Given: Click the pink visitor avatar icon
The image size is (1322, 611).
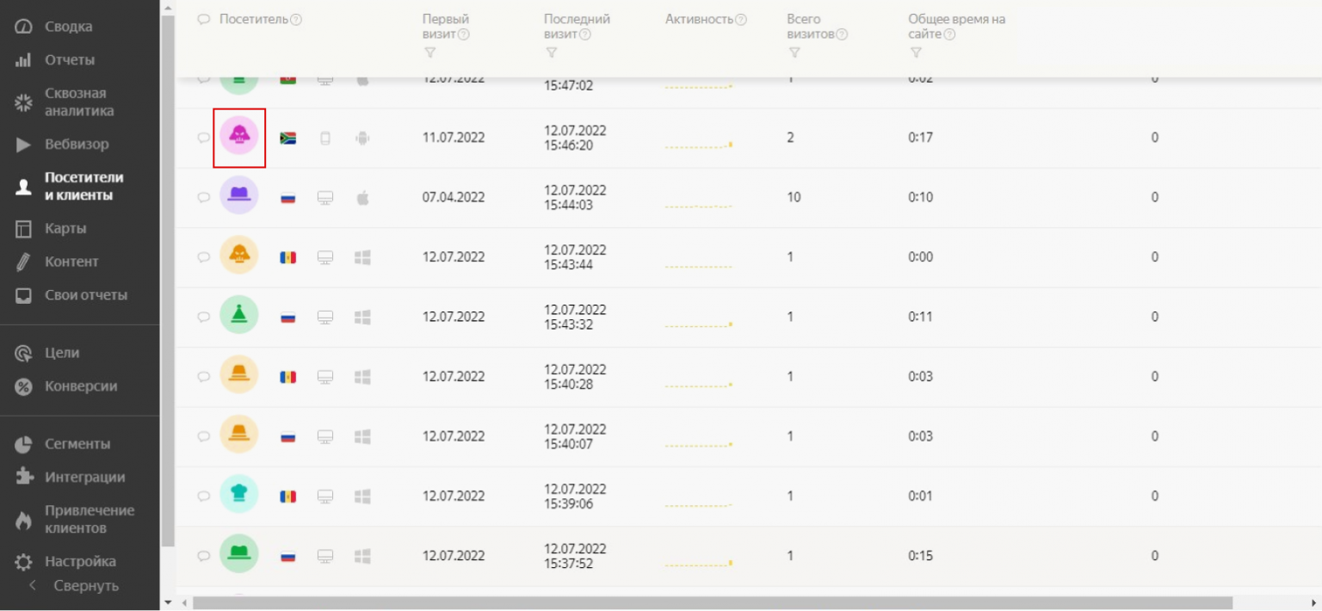Looking at the screenshot, I should click(x=239, y=137).
